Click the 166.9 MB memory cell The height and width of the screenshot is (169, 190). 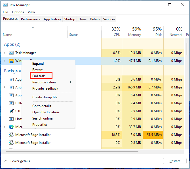pyautogui.click(x=132, y=87)
